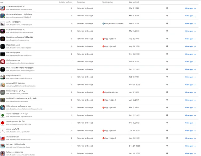The height and width of the screenshot is (156, 201).
Task: Click the Christmas songs app icon
Action: (x=3, y=62)
